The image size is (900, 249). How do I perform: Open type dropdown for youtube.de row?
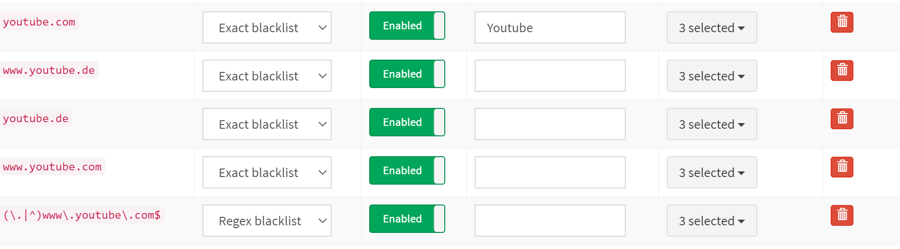click(x=267, y=124)
